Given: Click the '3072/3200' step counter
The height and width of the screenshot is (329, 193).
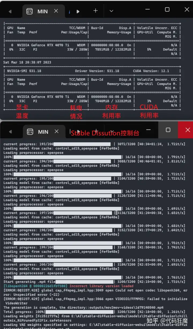Looking at the screenshot, I should pos(127,144).
